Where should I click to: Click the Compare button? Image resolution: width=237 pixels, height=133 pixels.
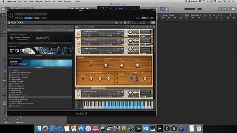point(29,18)
